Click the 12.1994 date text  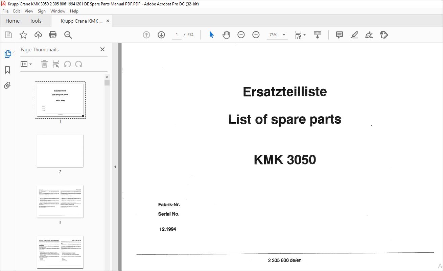tap(168, 229)
